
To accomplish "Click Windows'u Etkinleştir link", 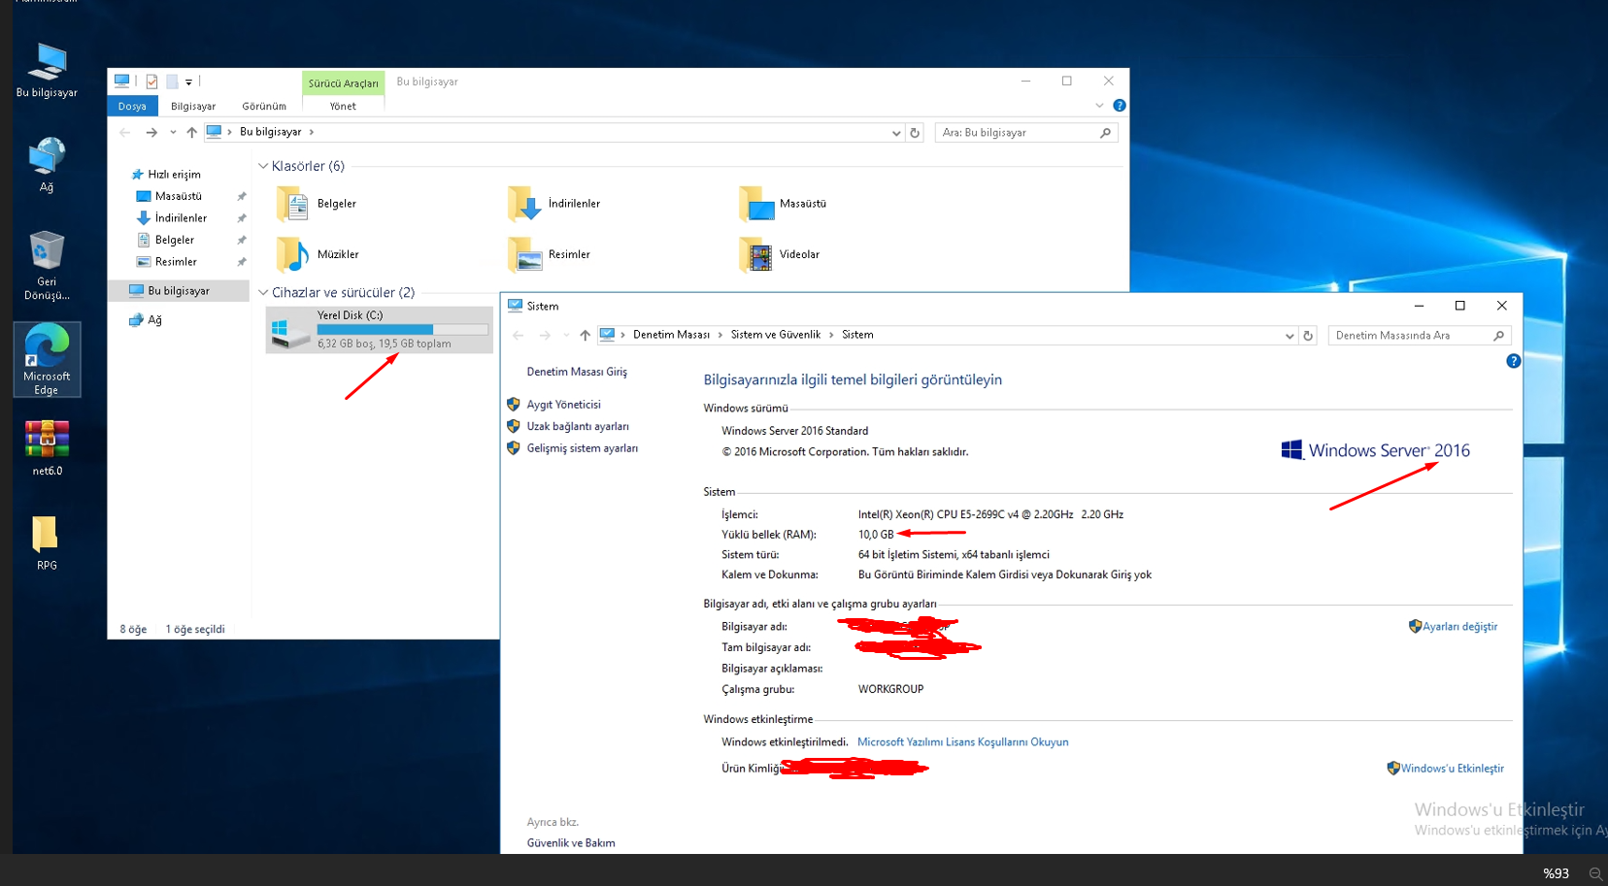I will coord(1452,769).
